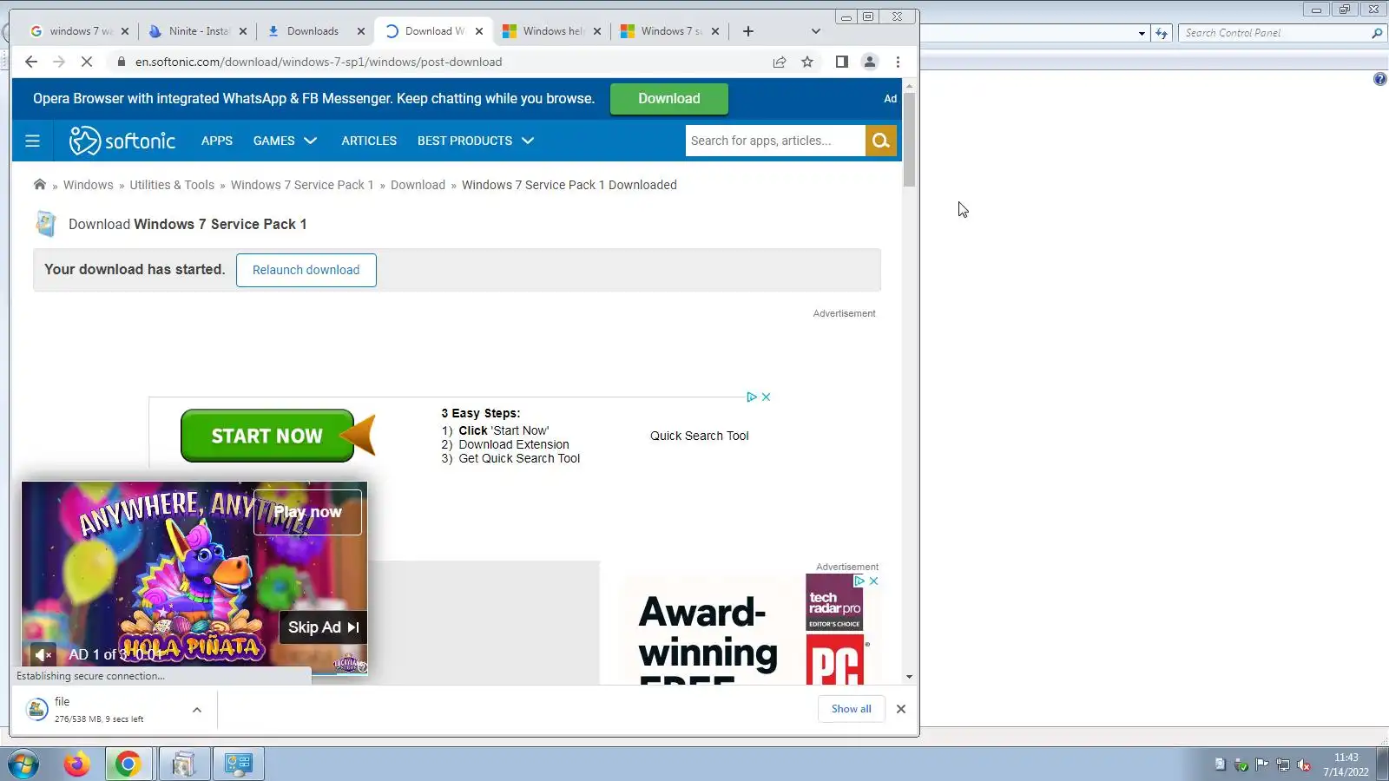Open Download breadcrumb link
The image size is (1389, 781).
pos(418,185)
